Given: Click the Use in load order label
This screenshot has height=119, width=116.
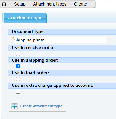Looking at the screenshot, I should click(30, 73).
